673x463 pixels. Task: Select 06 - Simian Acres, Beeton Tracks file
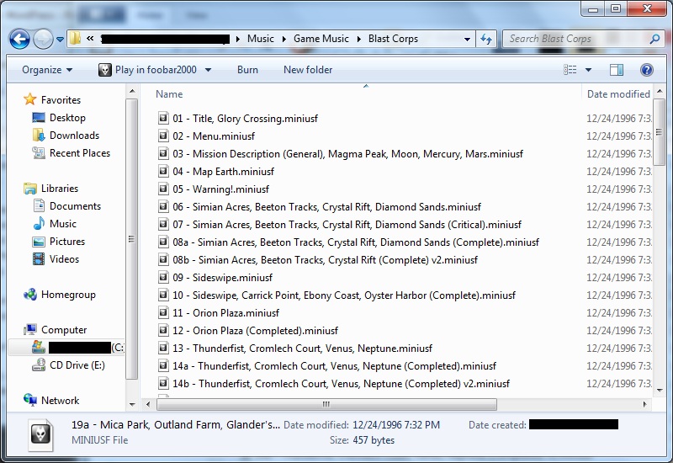point(326,207)
